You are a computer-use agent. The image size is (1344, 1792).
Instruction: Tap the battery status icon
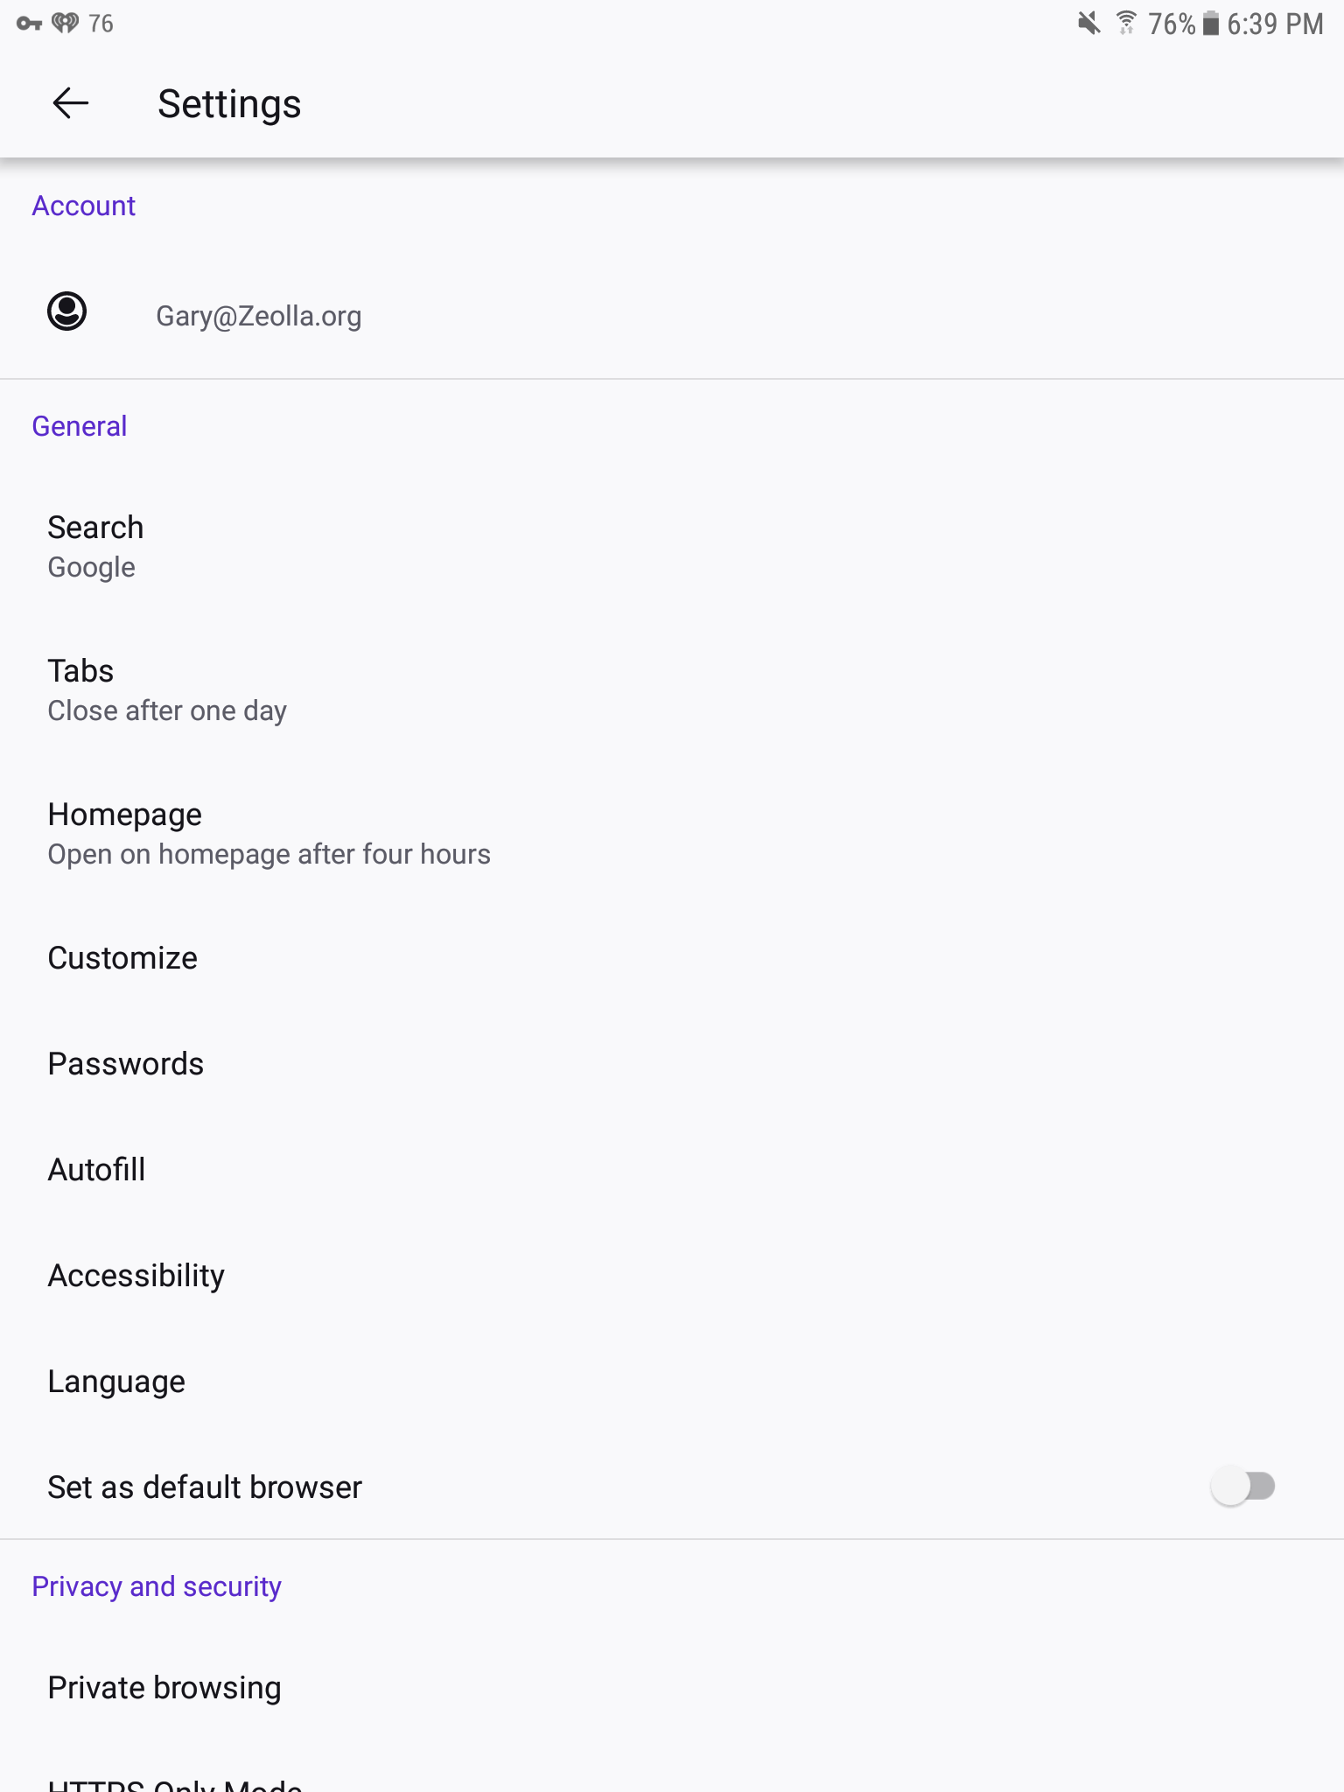point(1210,24)
